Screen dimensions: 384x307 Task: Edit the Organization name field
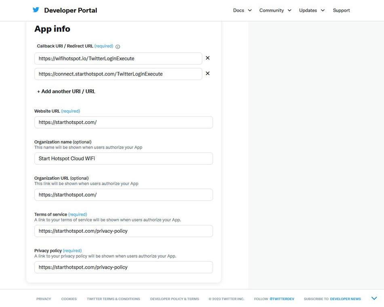click(x=123, y=159)
